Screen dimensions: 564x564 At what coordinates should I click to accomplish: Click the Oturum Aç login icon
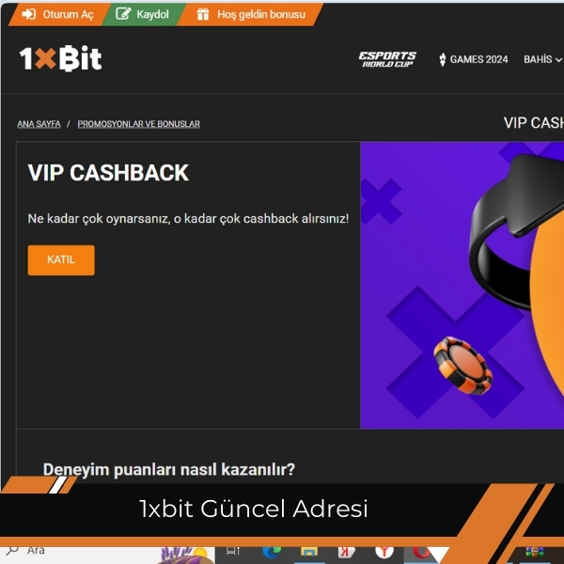28,14
